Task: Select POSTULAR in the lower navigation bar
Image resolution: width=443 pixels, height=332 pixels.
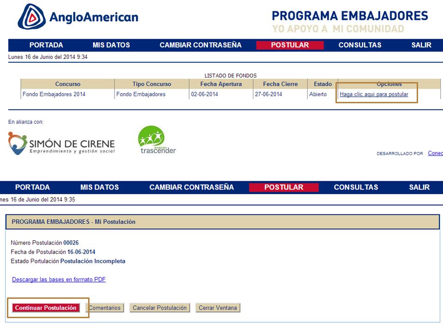Action: 284,188
